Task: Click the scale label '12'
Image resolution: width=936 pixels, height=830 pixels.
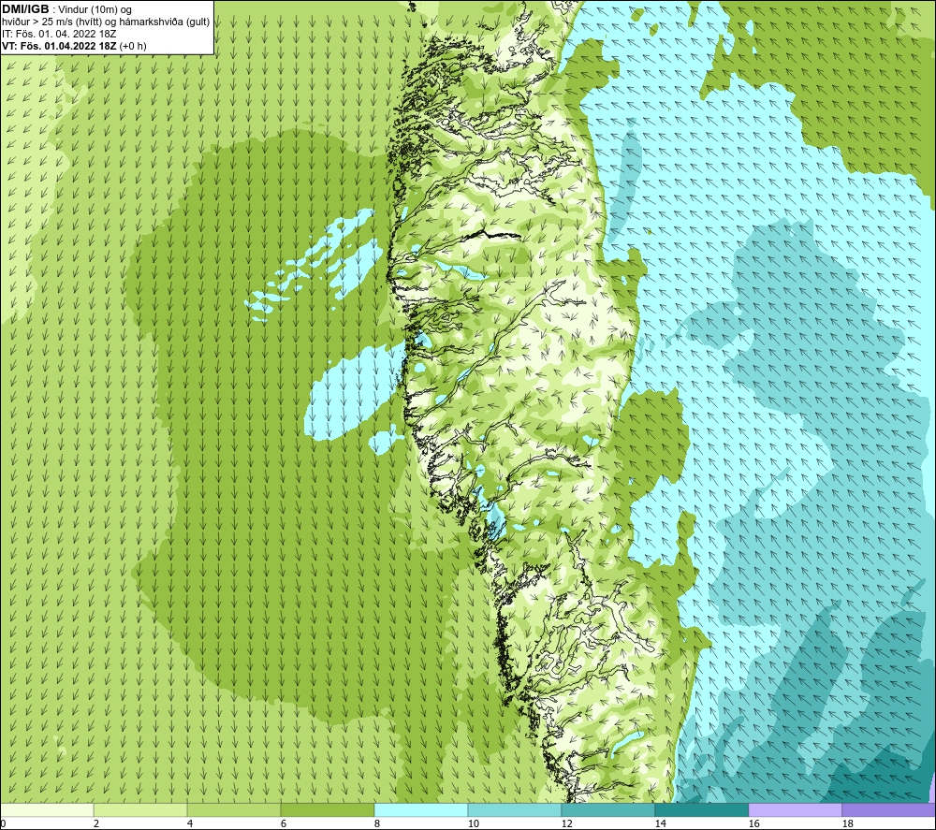Action: point(566,824)
